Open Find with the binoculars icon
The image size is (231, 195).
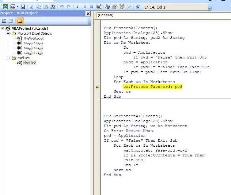53,7
